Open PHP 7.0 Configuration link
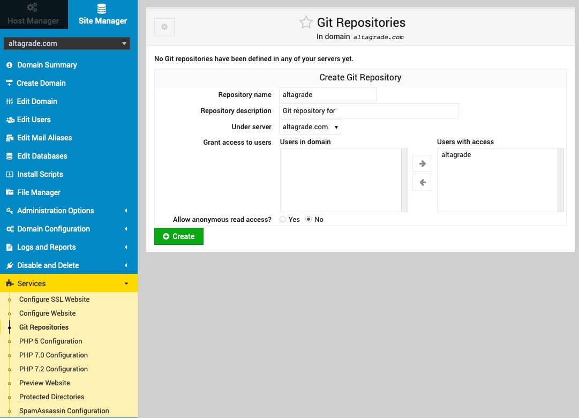The height and width of the screenshot is (418, 579). 54,355
